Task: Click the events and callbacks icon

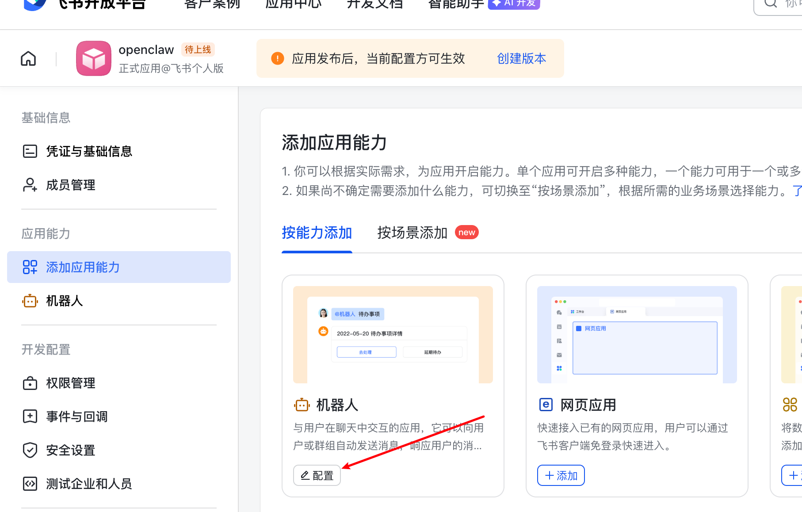Action: 30,416
